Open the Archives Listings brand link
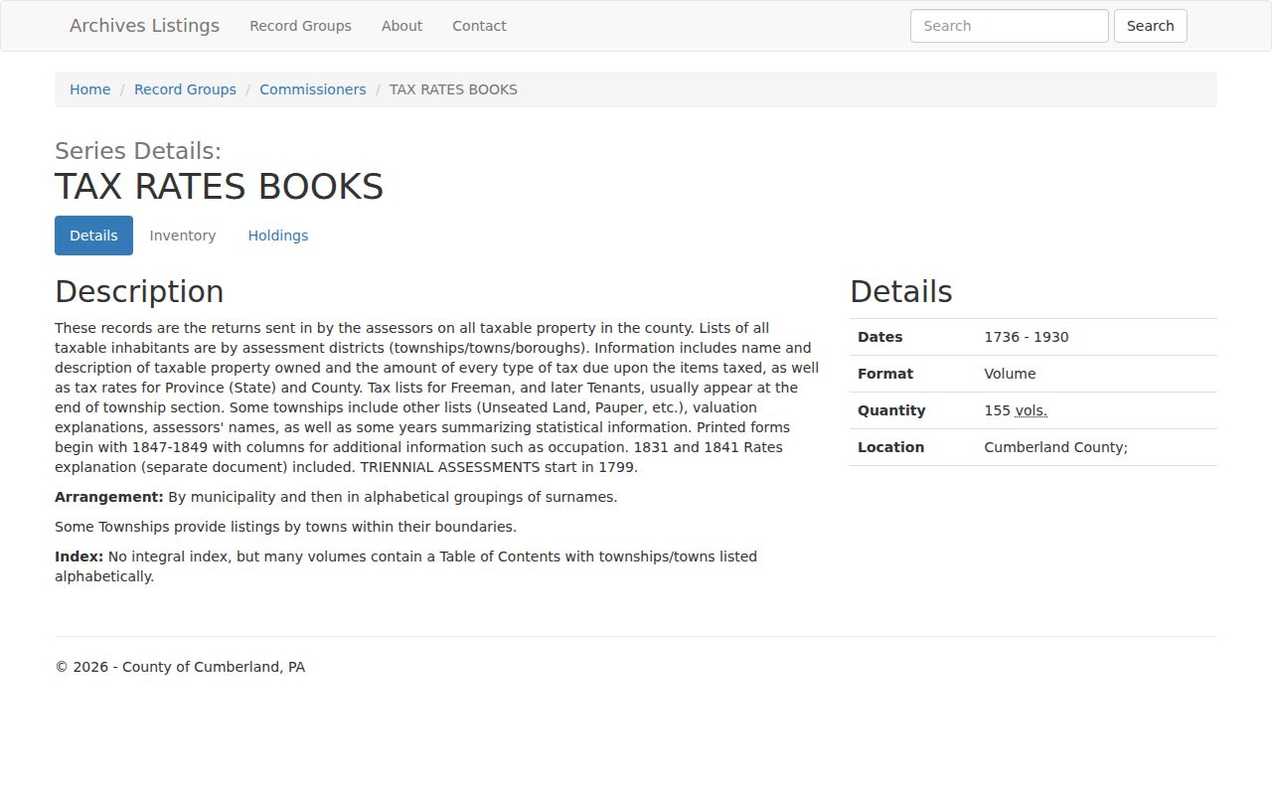Screen dimensions: 1272x795 pos(144,26)
